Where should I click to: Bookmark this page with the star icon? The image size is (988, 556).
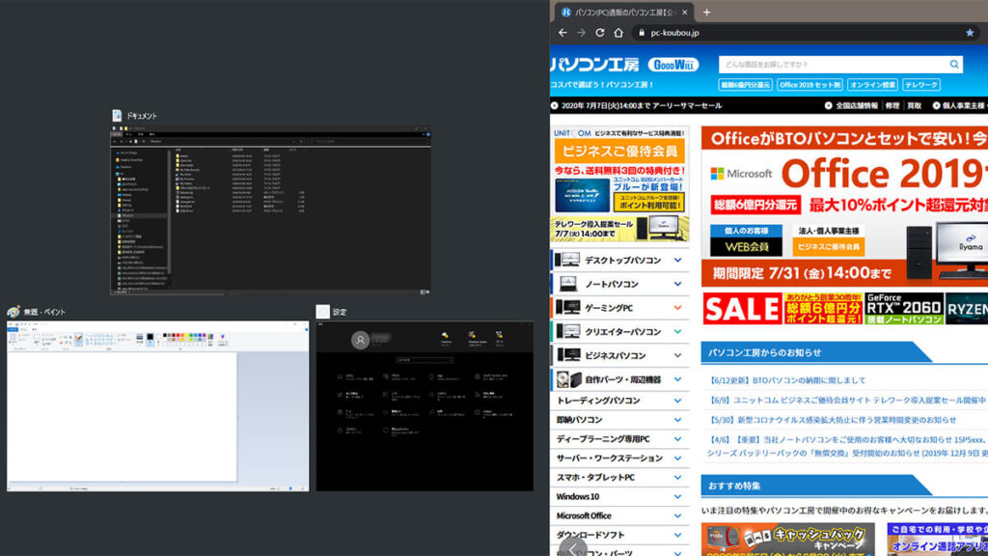[x=970, y=33]
